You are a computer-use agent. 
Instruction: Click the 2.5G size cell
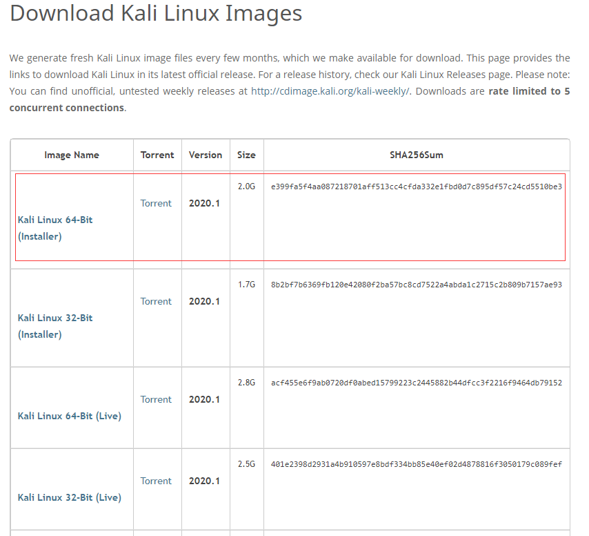246,465
